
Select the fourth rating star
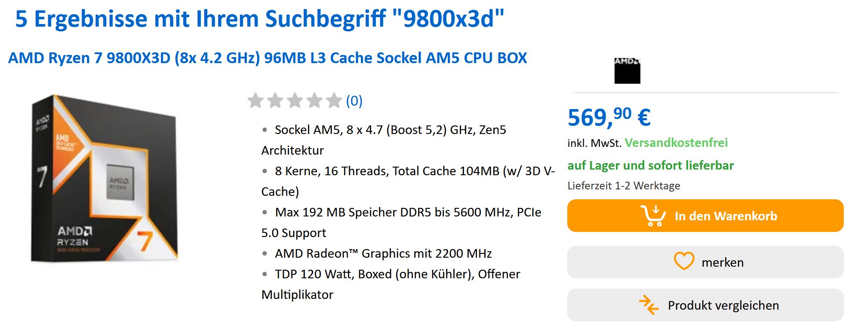314,101
